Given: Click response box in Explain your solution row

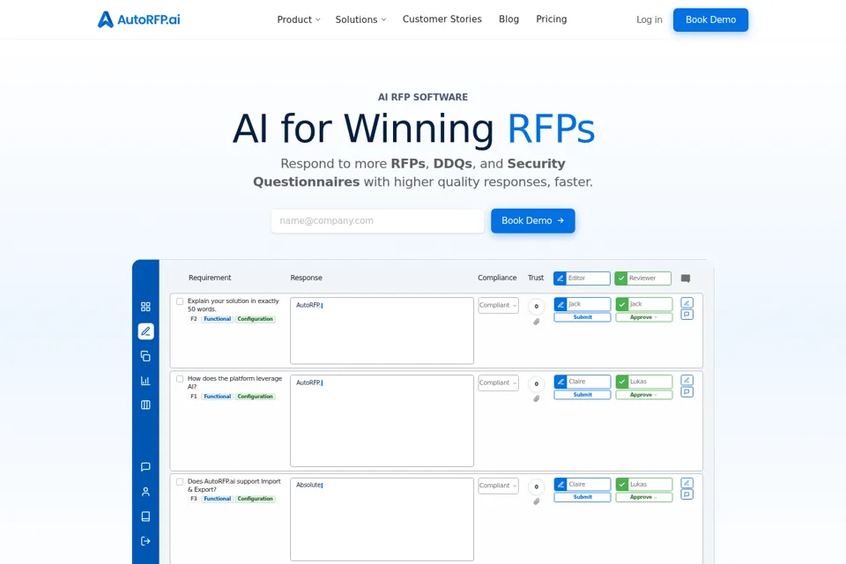Looking at the screenshot, I should click(382, 330).
